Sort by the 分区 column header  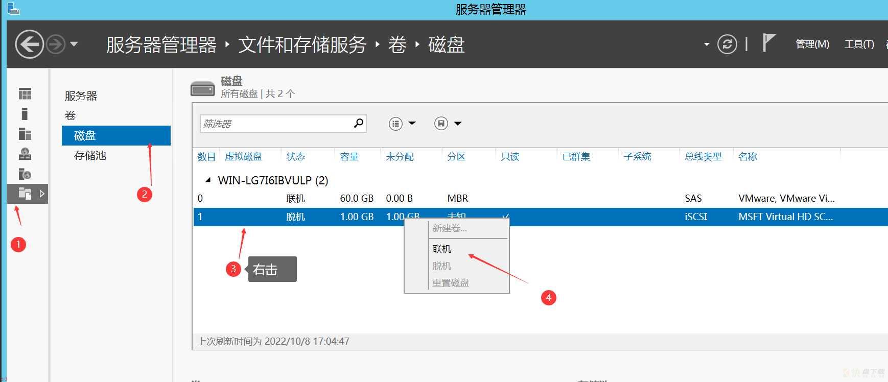coord(456,156)
